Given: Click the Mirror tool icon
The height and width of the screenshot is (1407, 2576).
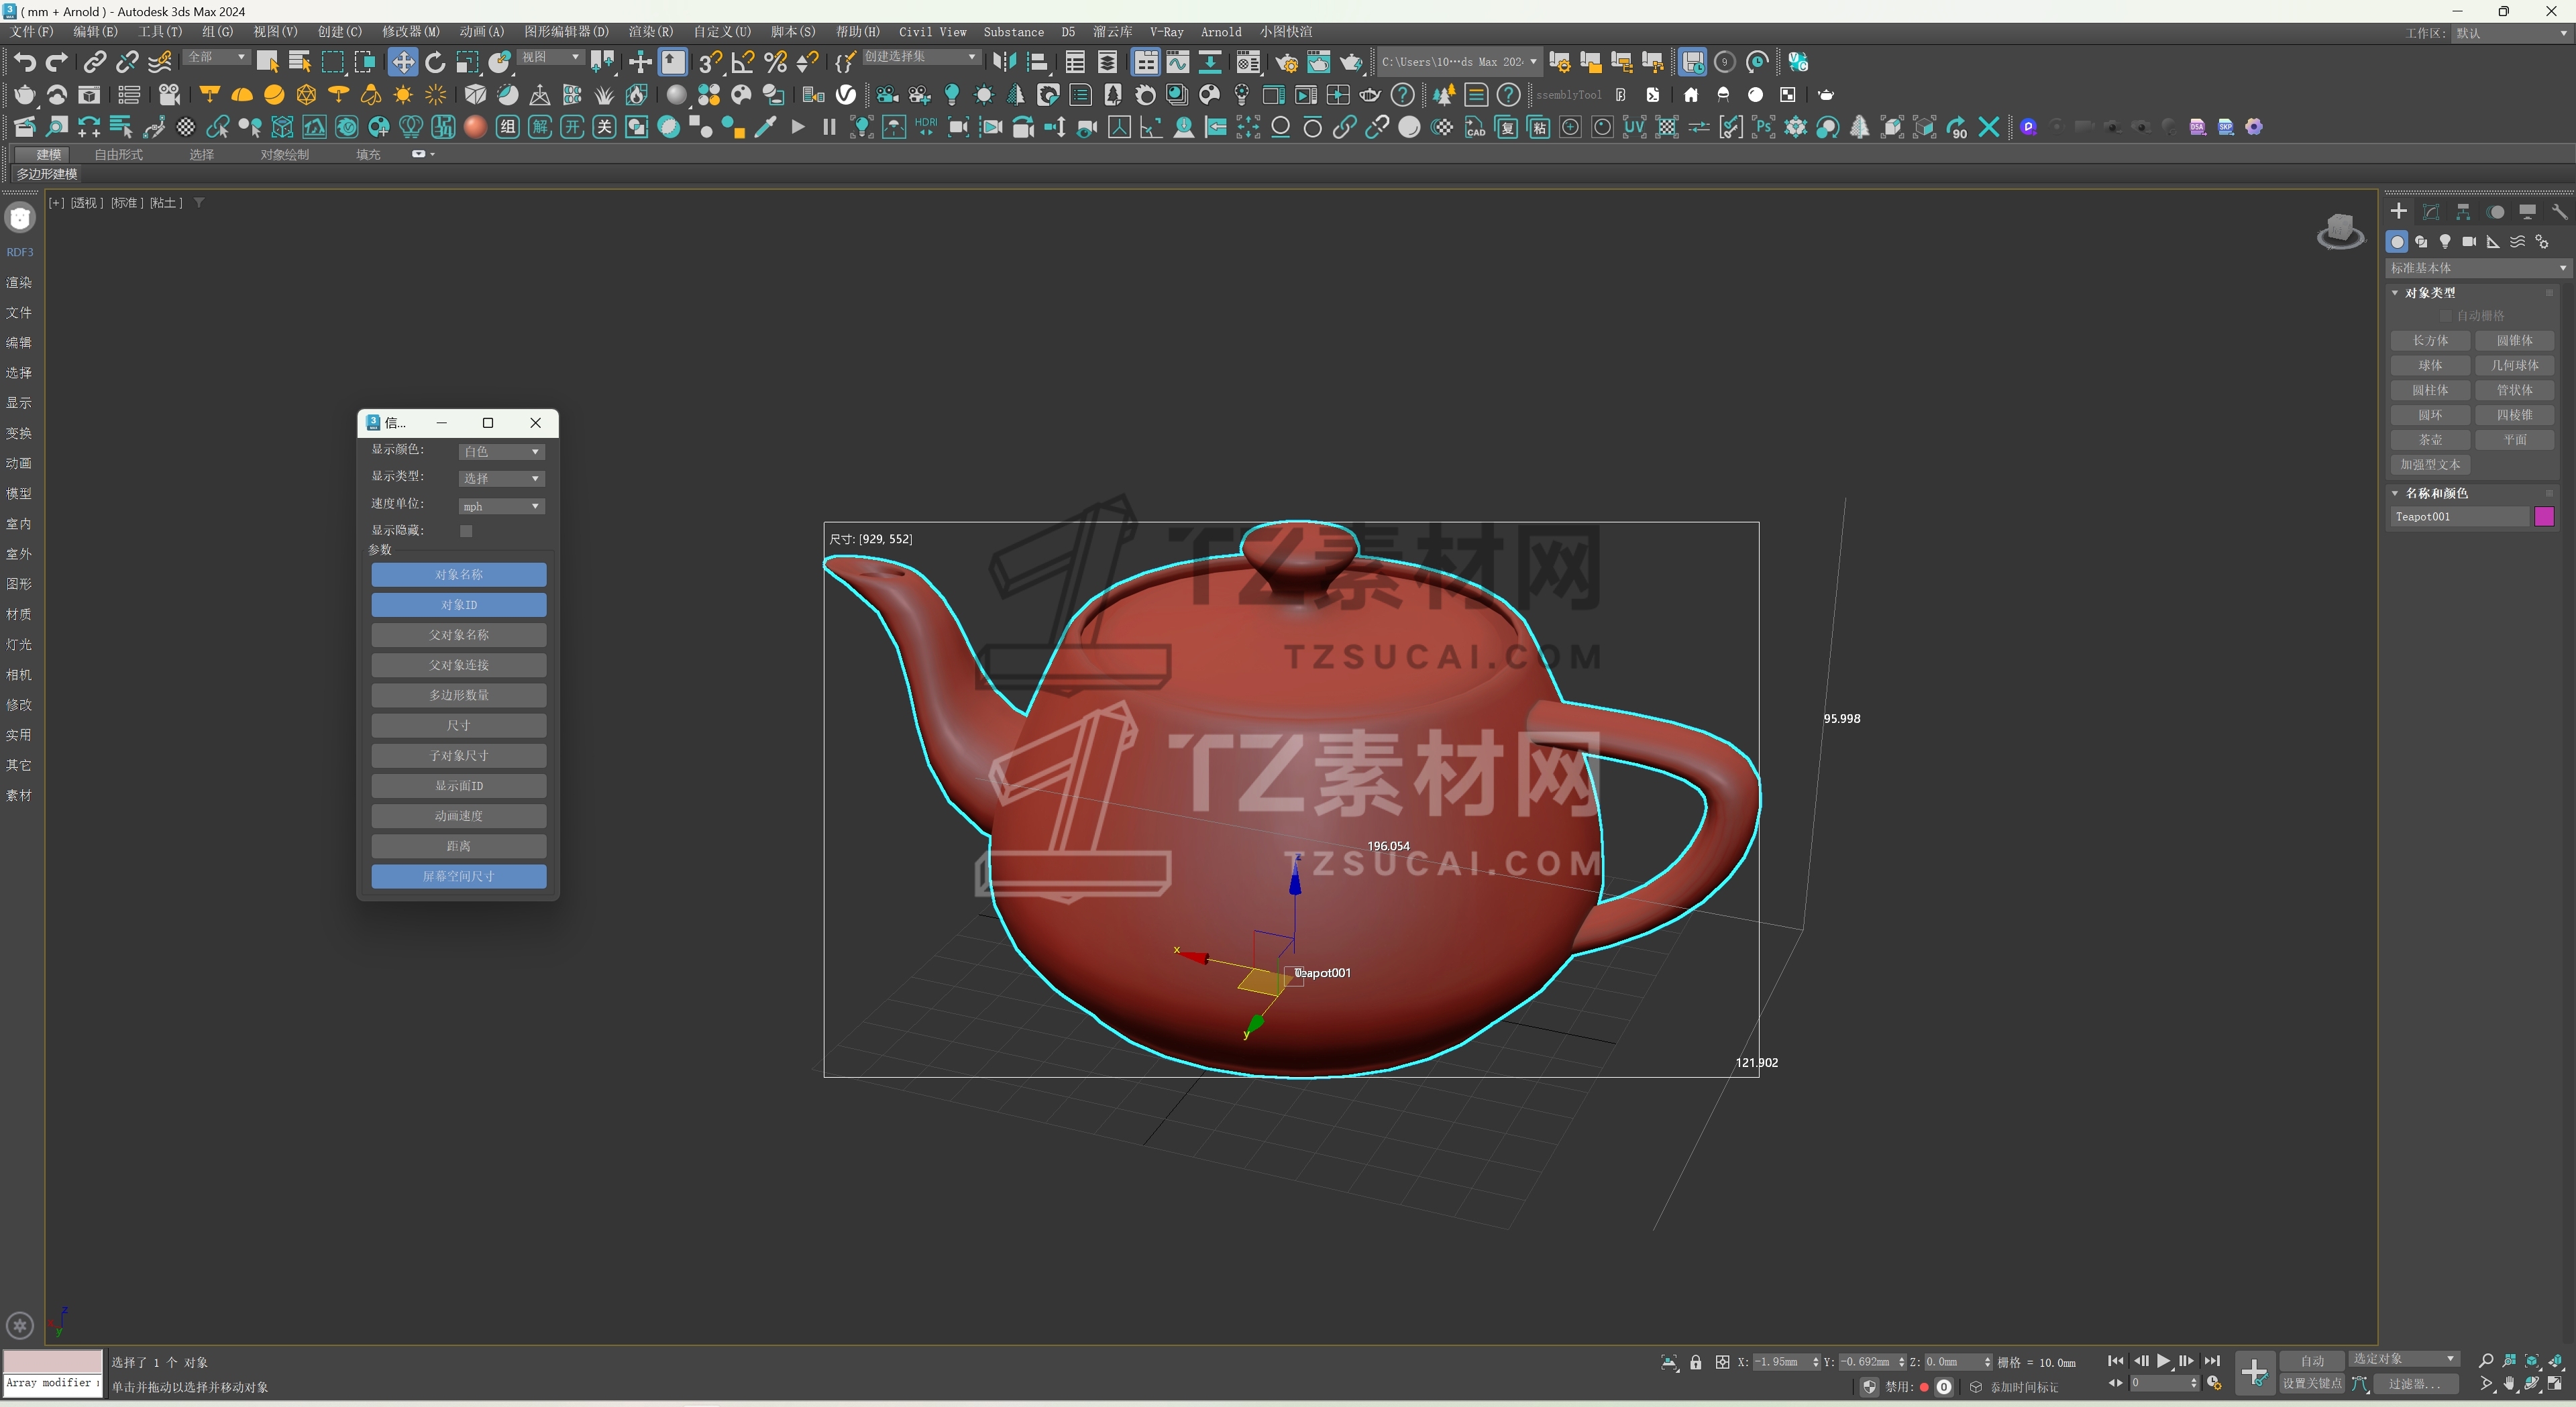Looking at the screenshot, I should pos(1004,62).
